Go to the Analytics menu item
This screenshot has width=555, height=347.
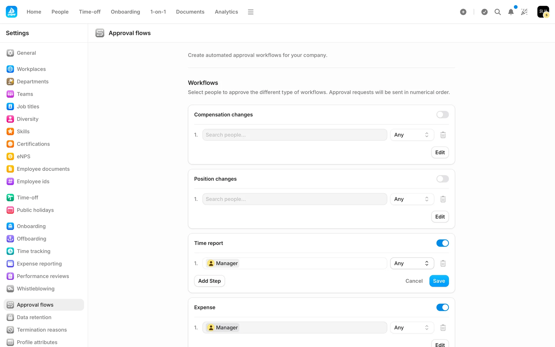coord(226,12)
